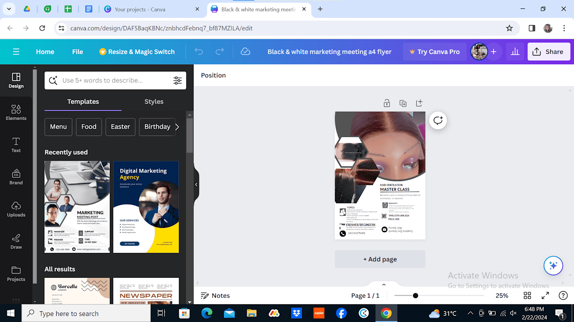Redo the last action

[x=220, y=52]
